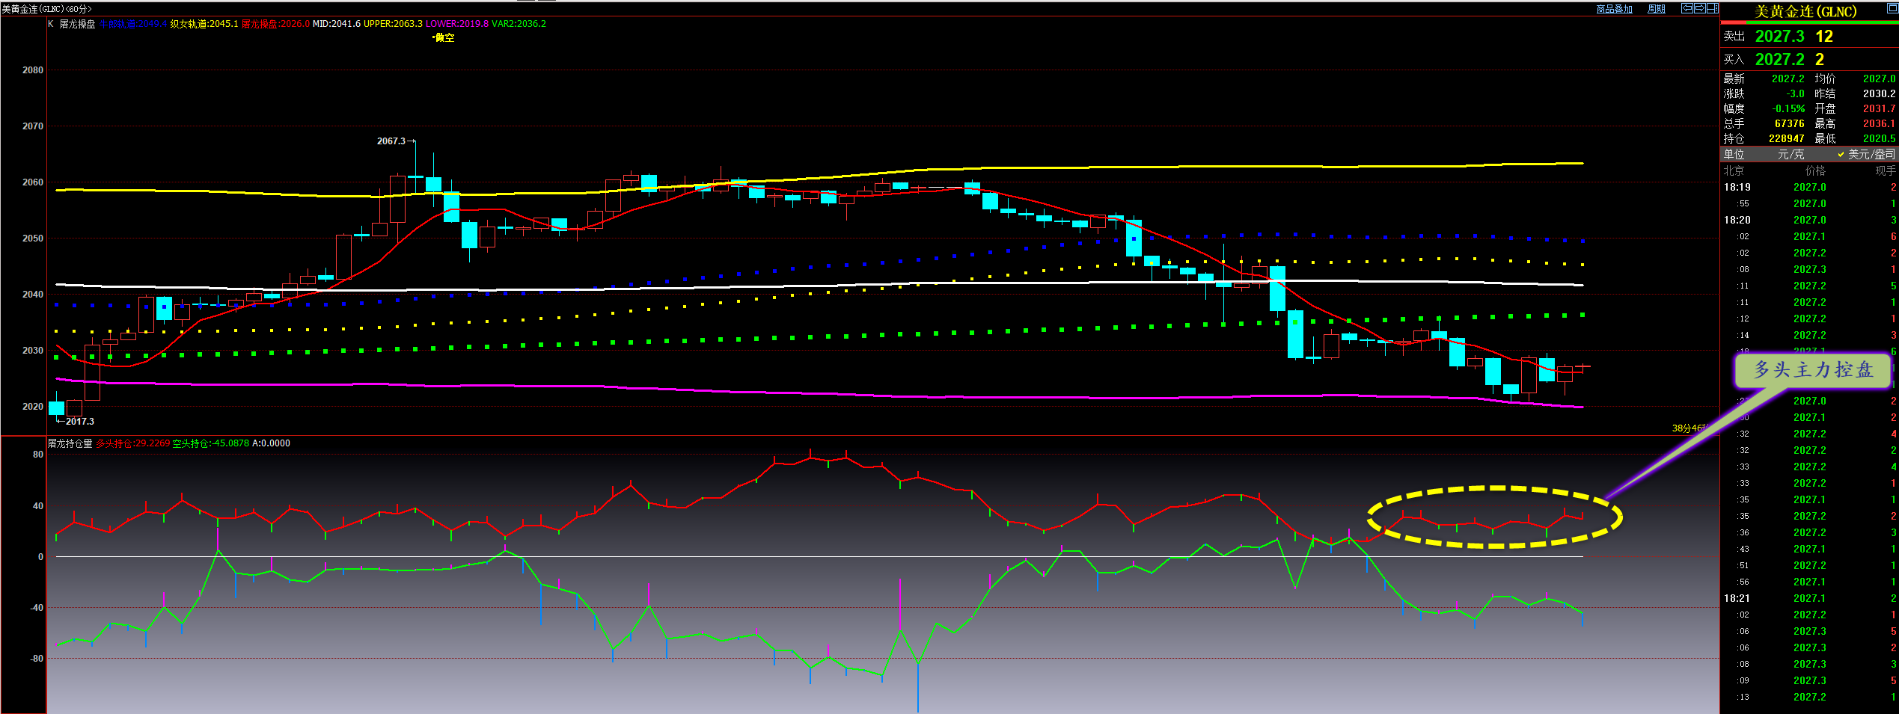Click the -80 axis label in sub-chart
This screenshot has width=1899, height=714.
click(37, 659)
